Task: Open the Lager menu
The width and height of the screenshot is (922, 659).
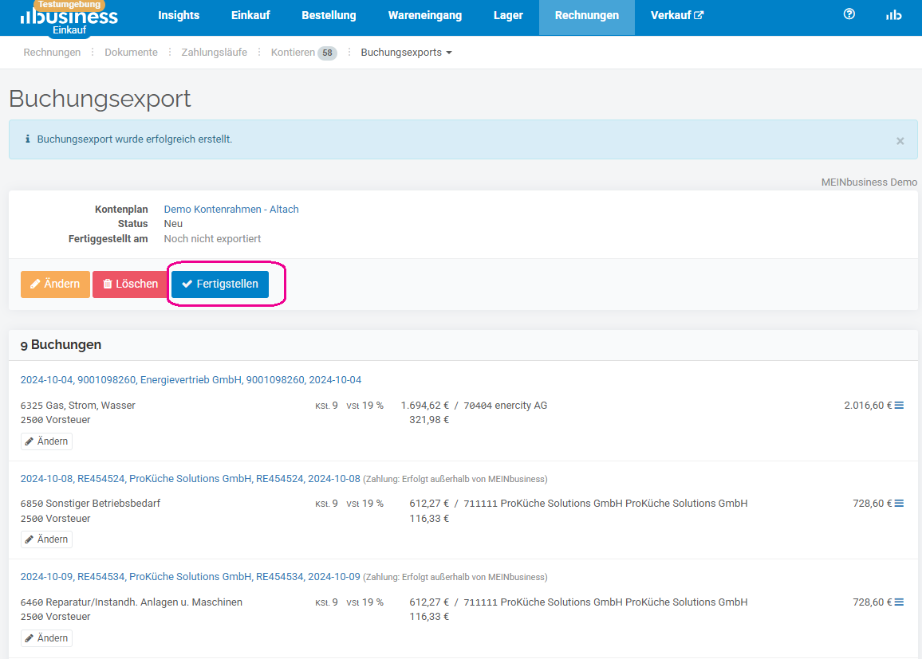Action: [508, 15]
